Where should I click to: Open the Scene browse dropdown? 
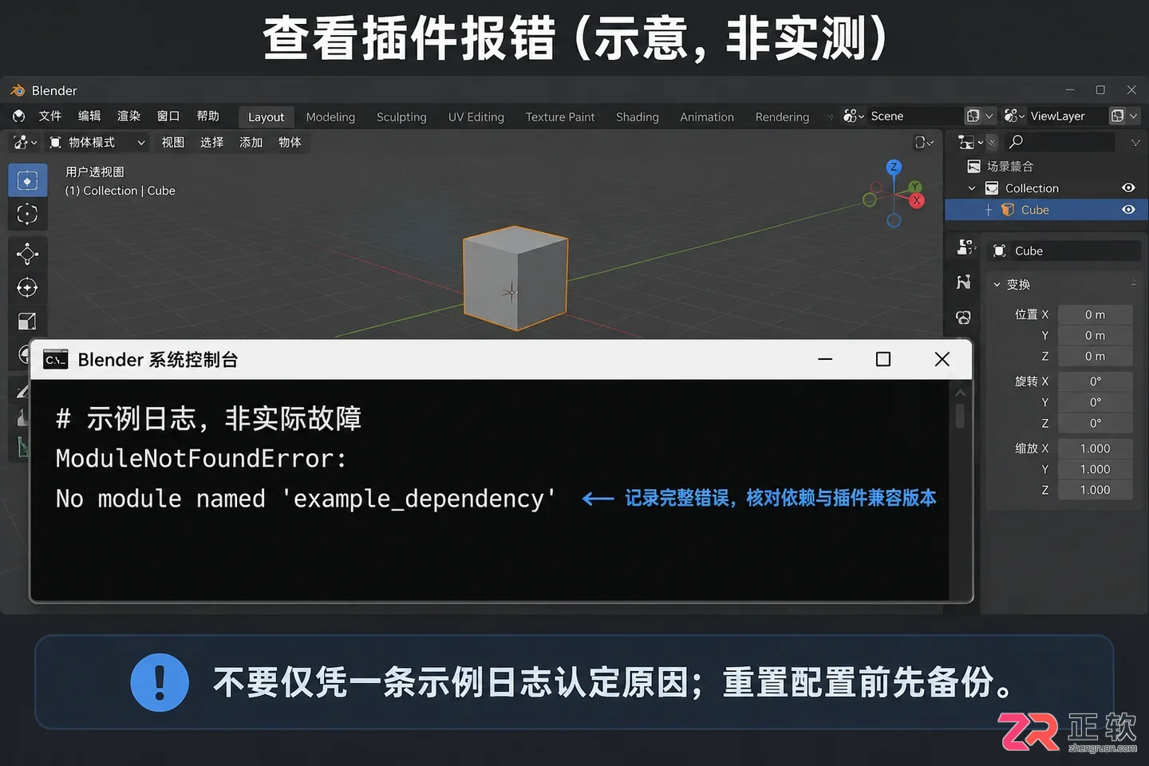click(853, 116)
